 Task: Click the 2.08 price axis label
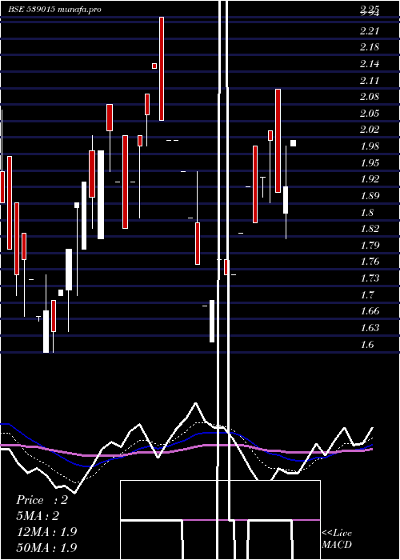(370, 97)
